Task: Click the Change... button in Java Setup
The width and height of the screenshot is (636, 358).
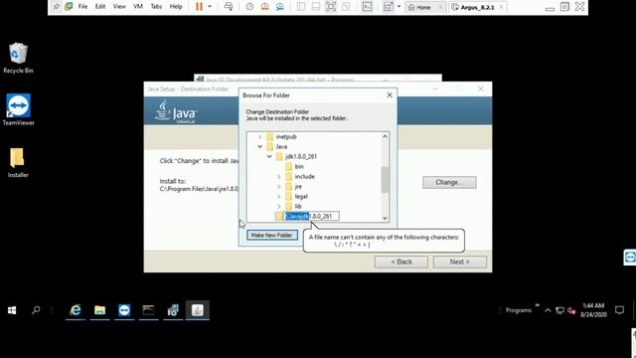Action: (449, 182)
